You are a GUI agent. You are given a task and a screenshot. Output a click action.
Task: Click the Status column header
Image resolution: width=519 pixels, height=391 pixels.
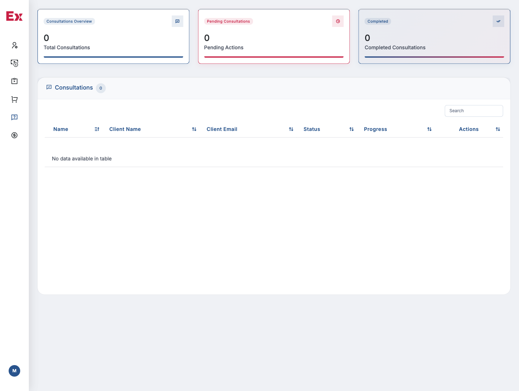[x=312, y=129]
